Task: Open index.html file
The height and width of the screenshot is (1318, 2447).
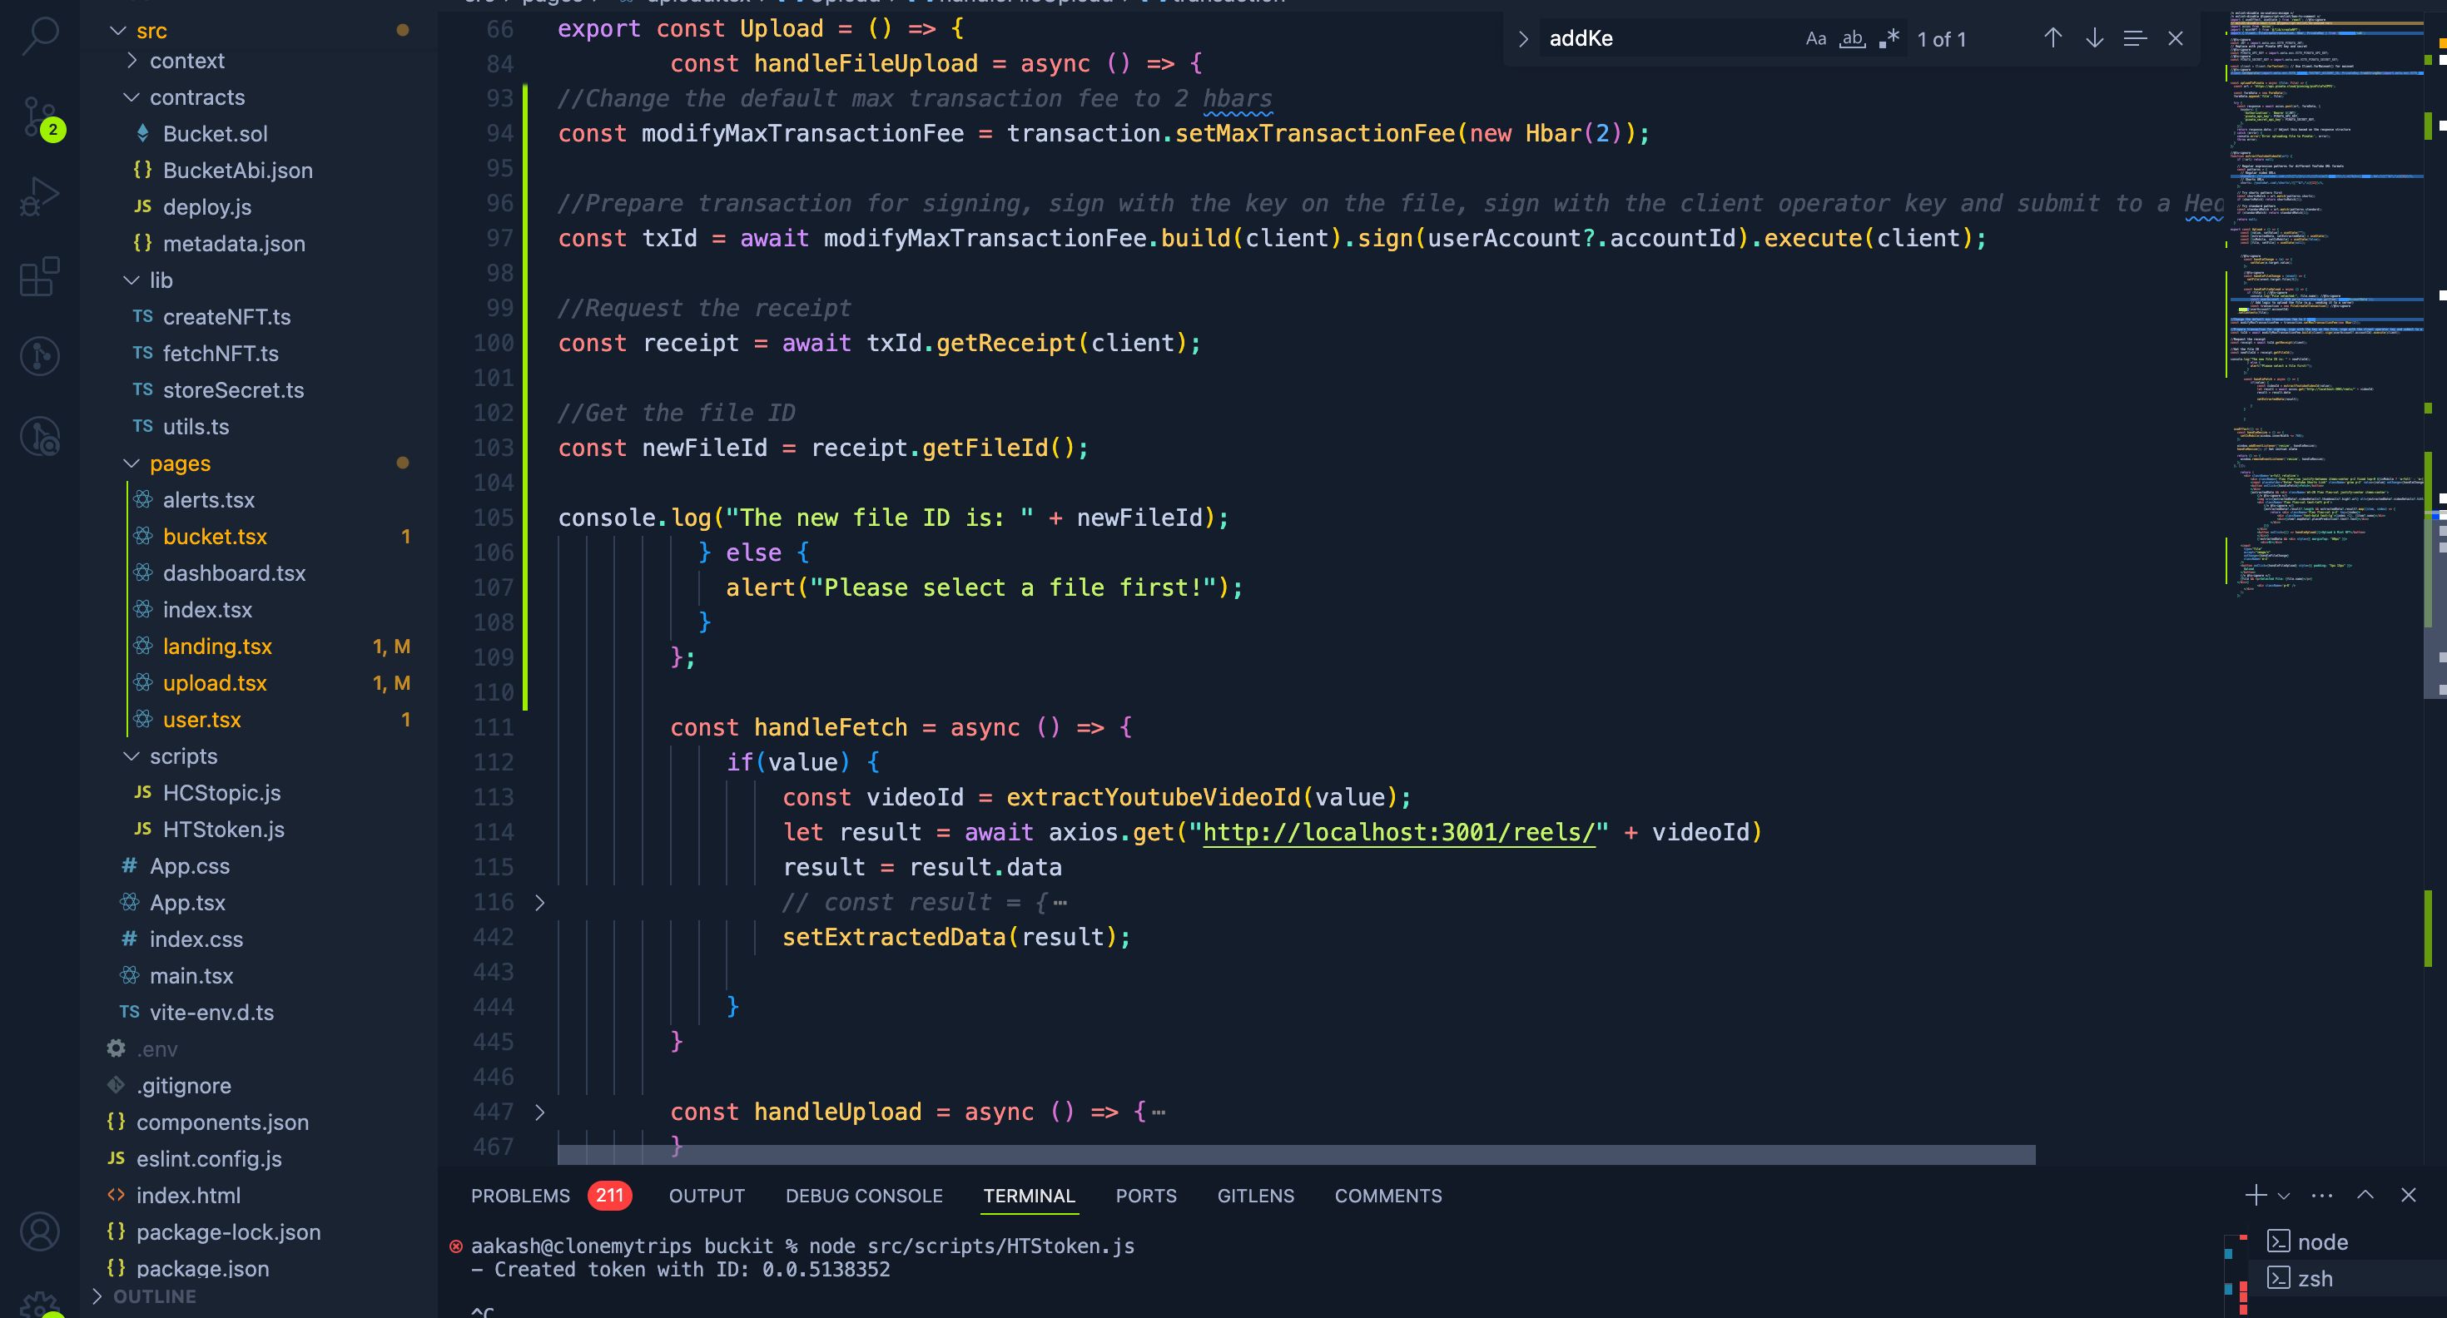Action: click(x=188, y=1196)
